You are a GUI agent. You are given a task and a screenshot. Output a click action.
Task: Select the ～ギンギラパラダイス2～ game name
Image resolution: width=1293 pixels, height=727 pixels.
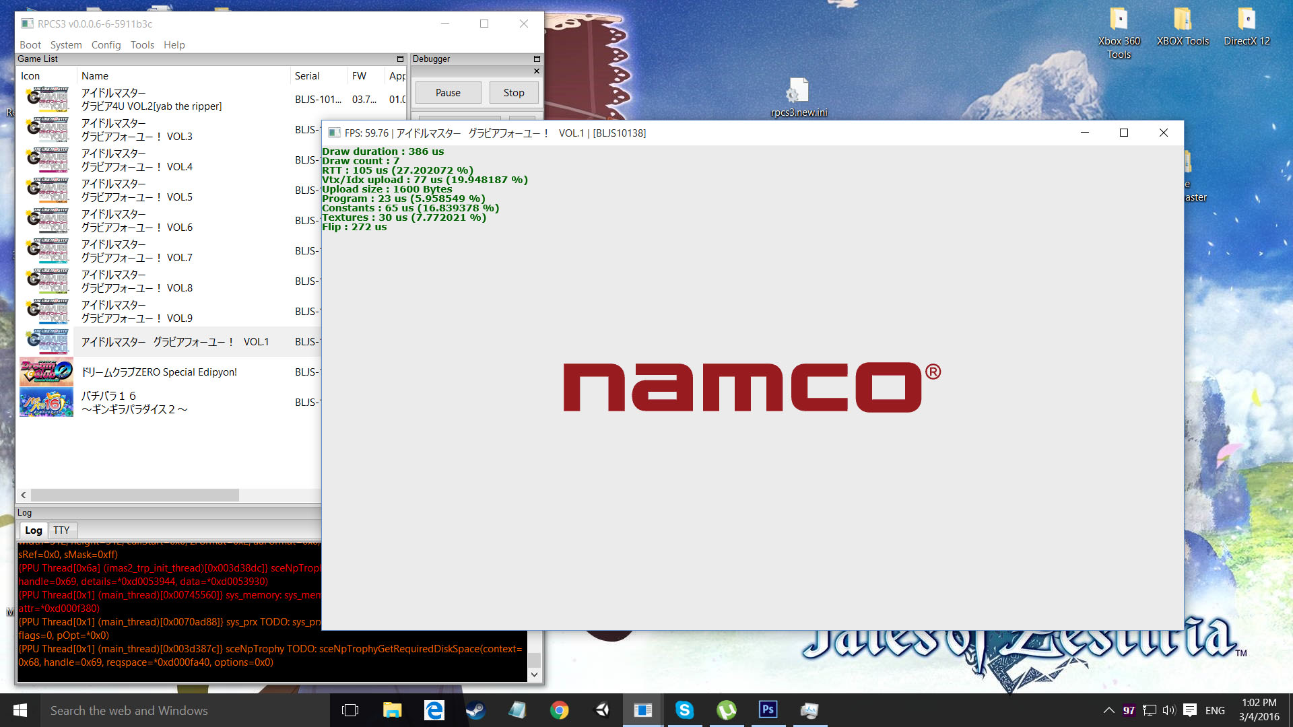coord(135,409)
